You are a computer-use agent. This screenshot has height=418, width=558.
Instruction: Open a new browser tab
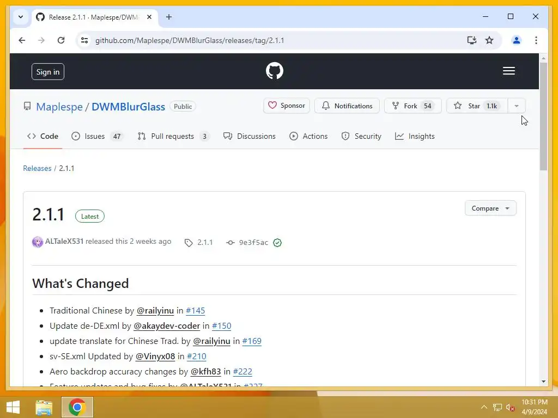tap(169, 17)
